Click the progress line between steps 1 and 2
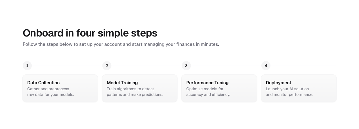 (67, 66)
